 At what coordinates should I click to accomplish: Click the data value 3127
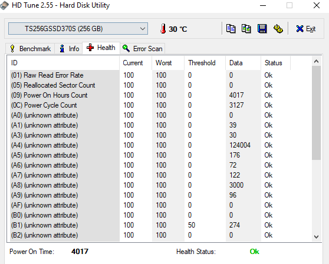click(236, 105)
